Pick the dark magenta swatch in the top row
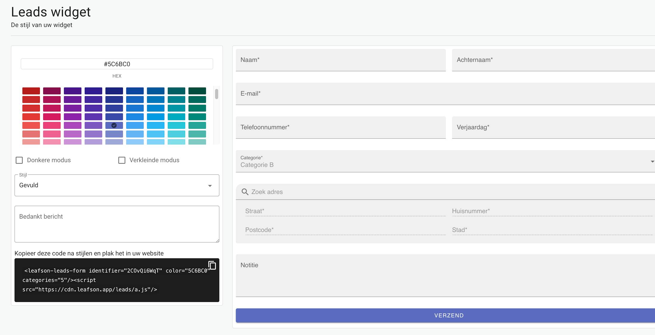This screenshot has height=335, width=655. (x=52, y=91)
